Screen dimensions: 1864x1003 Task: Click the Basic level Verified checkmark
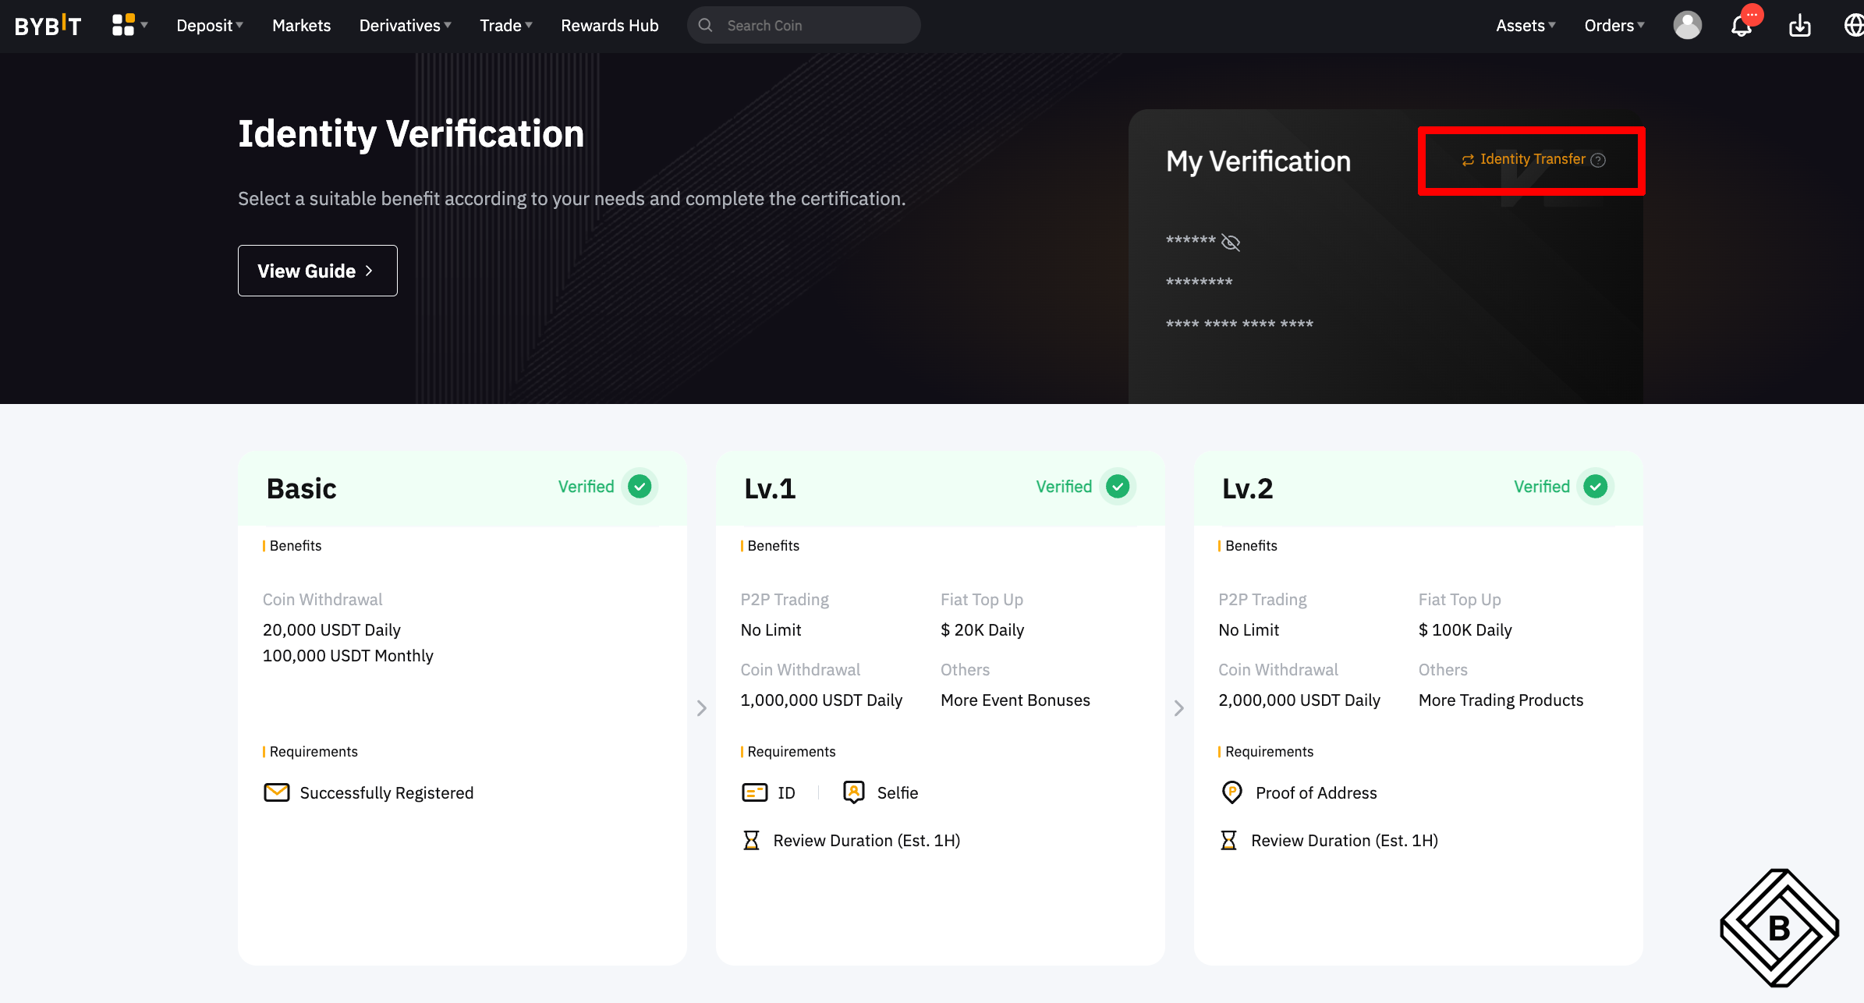[640, 487]
